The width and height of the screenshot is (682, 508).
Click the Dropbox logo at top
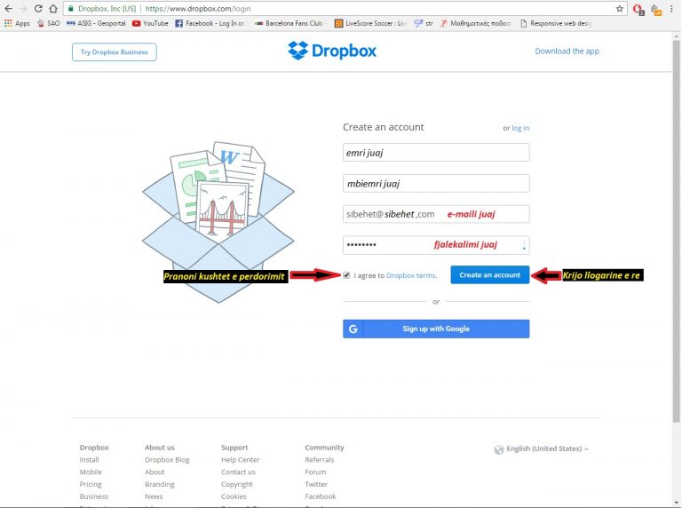332,51
